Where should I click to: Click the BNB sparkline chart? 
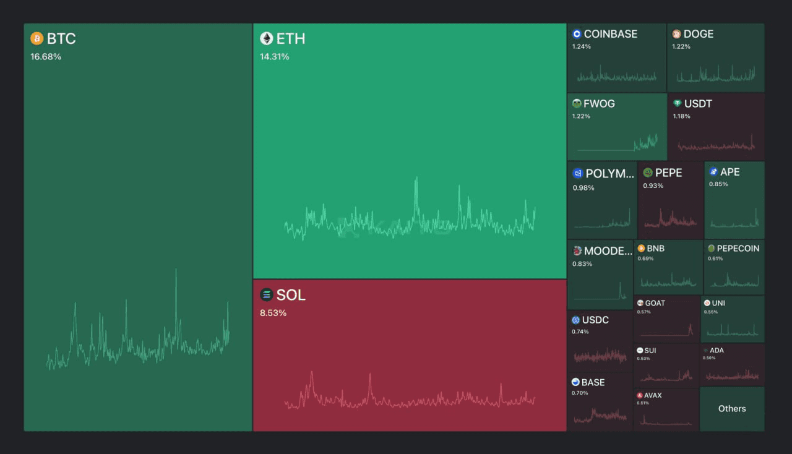coord(668,280)
